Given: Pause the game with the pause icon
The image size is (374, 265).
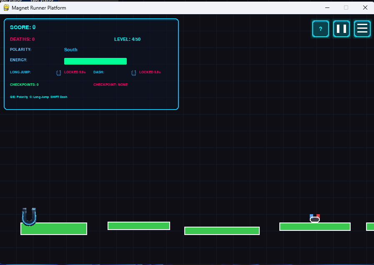Looking at the screenshot, I should [x=341, y=29].
